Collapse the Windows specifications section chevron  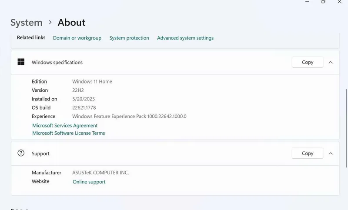click(331, 62)
